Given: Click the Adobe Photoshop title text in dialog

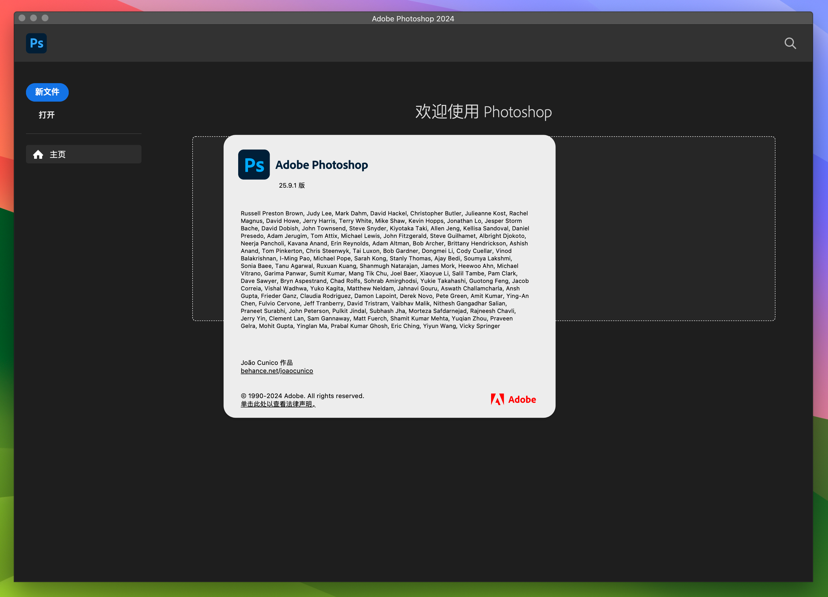Looking at the screenshot, I should click(322, 165).
